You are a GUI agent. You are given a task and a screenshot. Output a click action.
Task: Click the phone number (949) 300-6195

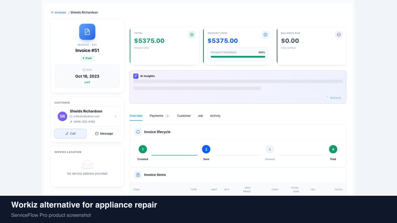[84, 122]
